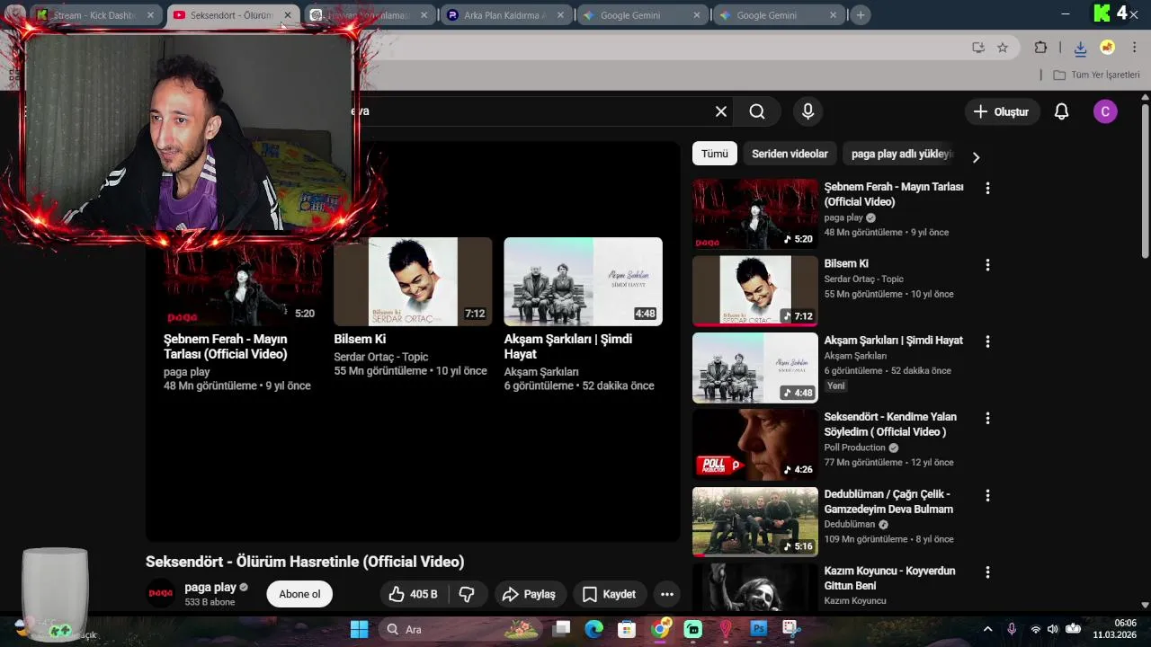Open YouTube notifications bell

pos(1061,111)
